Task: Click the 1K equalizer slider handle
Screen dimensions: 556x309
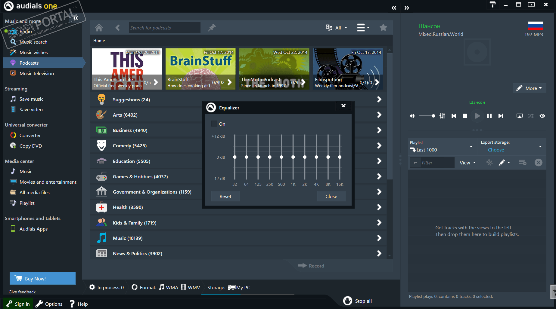Action: (293, 157)
